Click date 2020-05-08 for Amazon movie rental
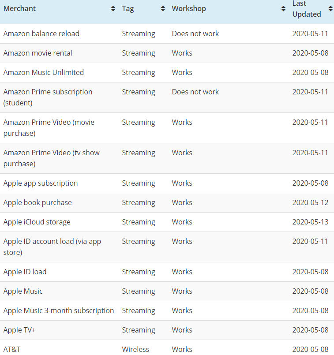Image resolution: width=334 pixels, height=355 pixels. pyautogui.click(x=310, y=53)
